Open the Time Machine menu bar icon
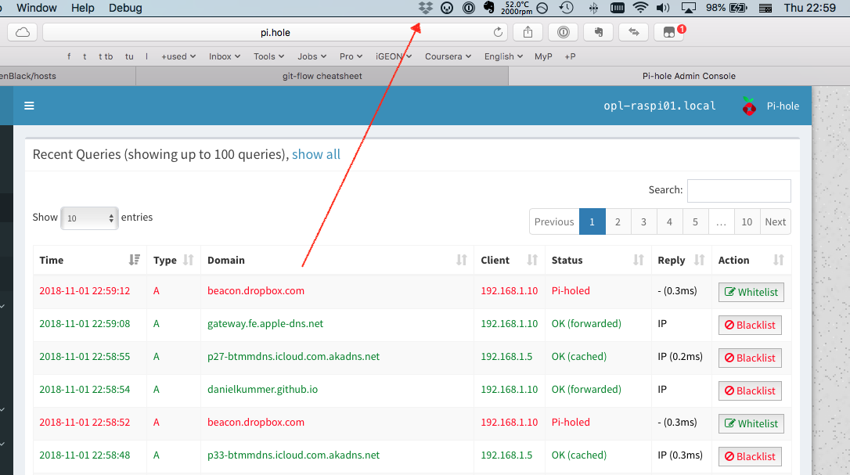 coord(567,8)
